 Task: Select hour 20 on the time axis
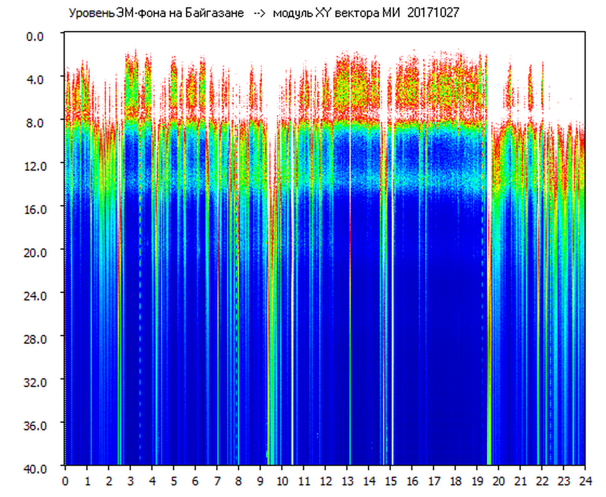pos(499,481)
